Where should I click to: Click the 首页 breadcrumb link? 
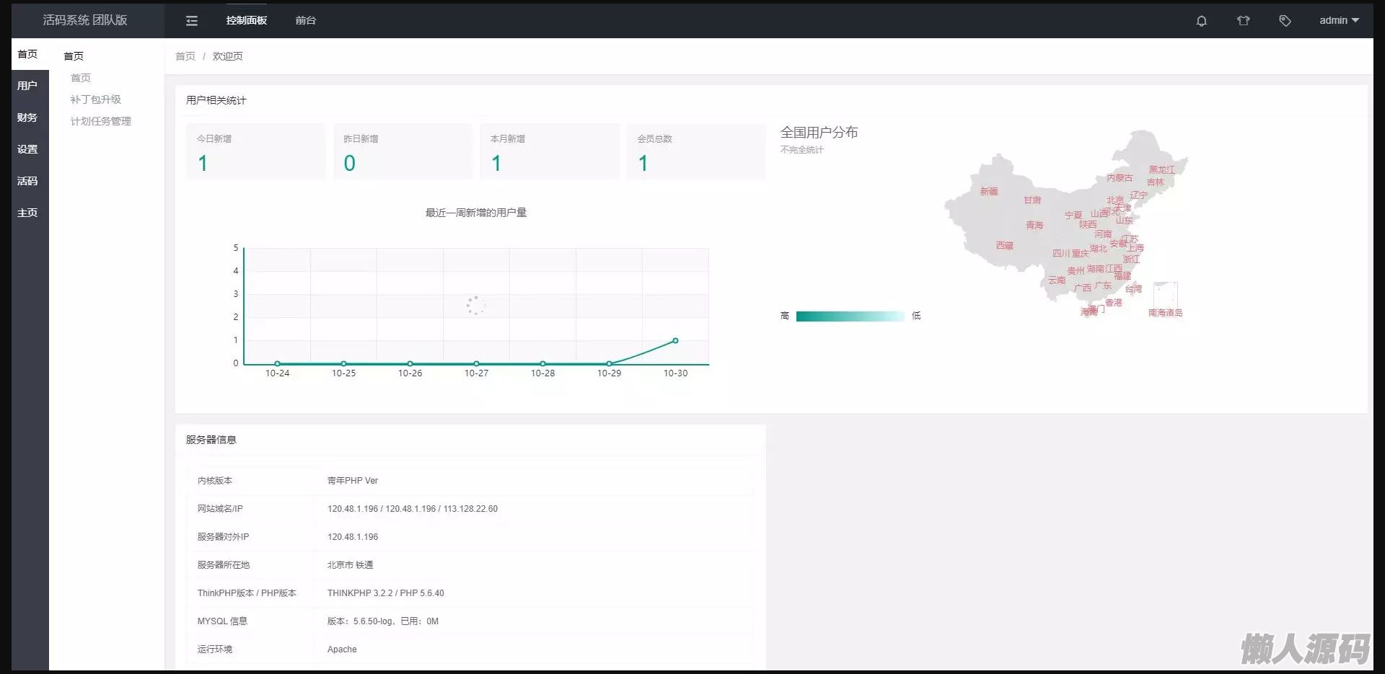185,56
